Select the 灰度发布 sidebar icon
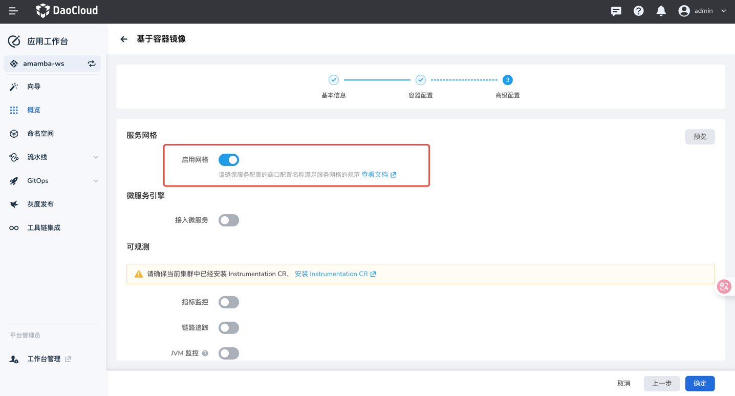Viewport: 735px width, 396px height. pyautogui.click(x=14, y=204)
